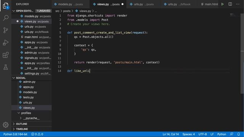
Task: Switch to the main.html tab
Action: tap(209, 4)
